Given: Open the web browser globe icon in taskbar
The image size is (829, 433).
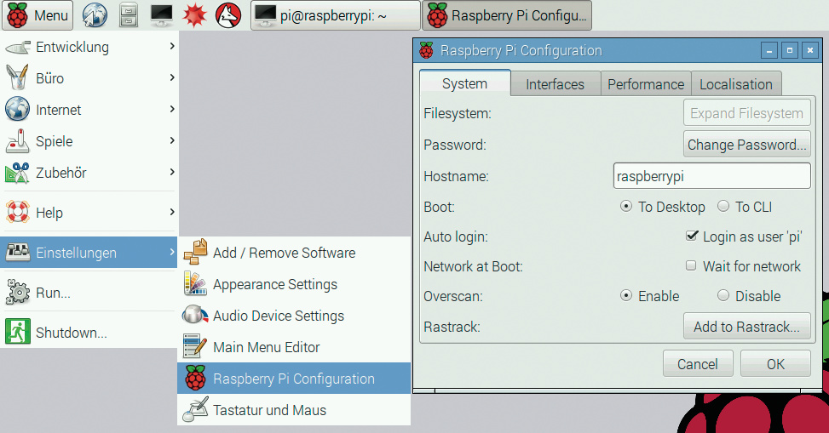Looking at the screenshot, I should point(95,14).
